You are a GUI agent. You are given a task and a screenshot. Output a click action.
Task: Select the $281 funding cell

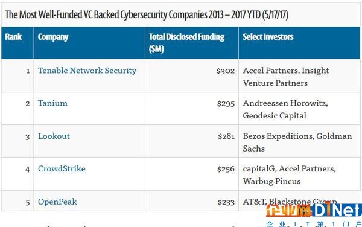(x=192, y=141)
